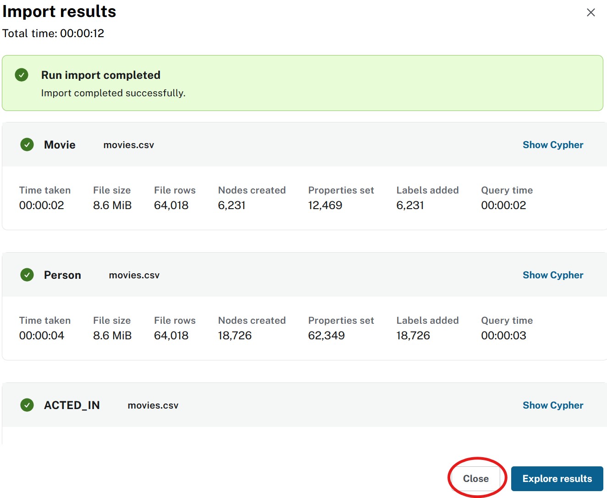Click the movies.csv file label under Movie

tap(128, 145)
